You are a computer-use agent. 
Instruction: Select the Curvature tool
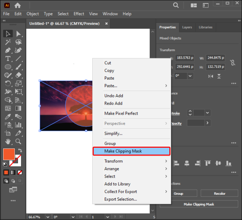(18, 50)
